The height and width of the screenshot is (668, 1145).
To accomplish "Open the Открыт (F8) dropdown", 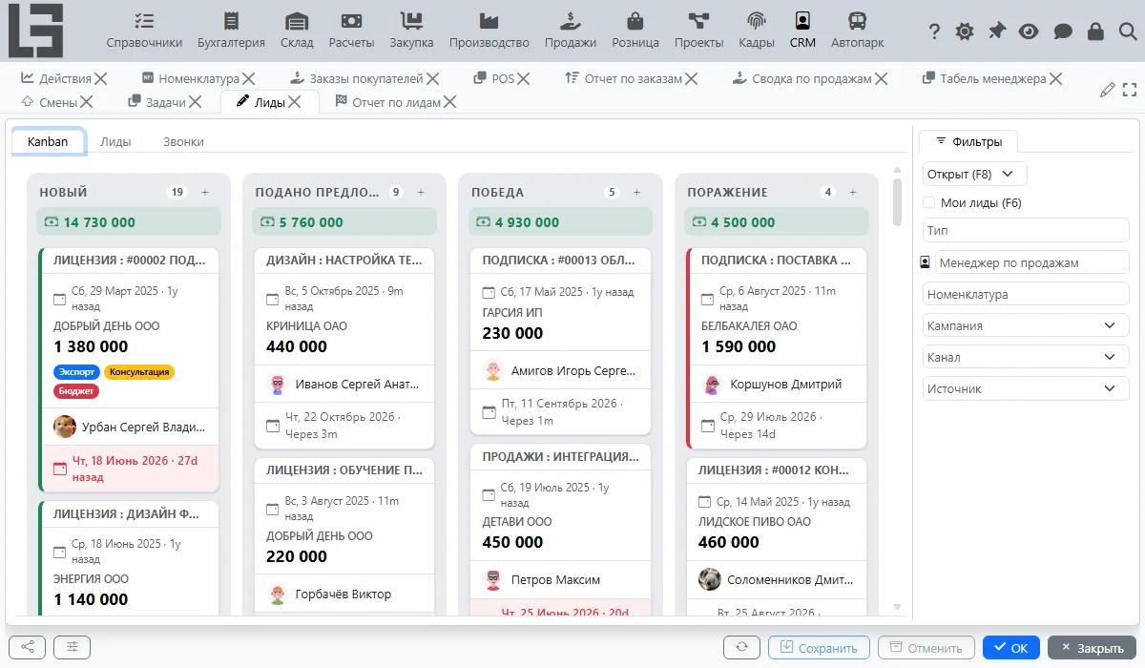I will click(x=974, y=174).
